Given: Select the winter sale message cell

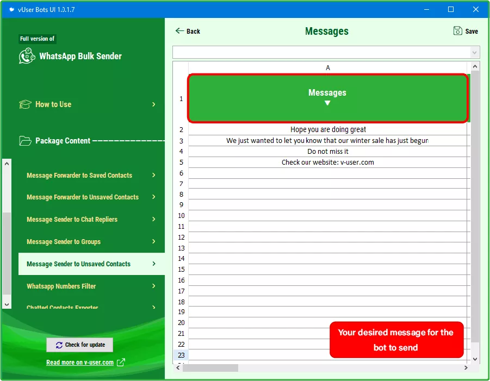Looking at the screenshot, I should point(328,141).
